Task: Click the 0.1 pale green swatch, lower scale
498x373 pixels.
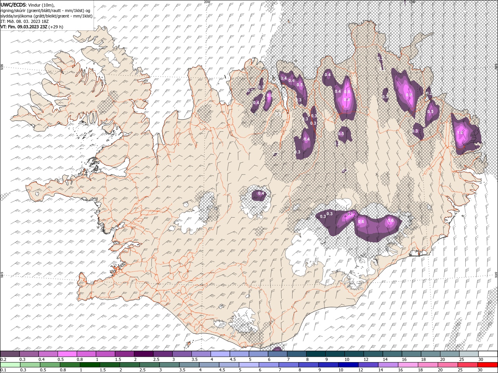Action: pyautogui.click(x=10, y=365)
